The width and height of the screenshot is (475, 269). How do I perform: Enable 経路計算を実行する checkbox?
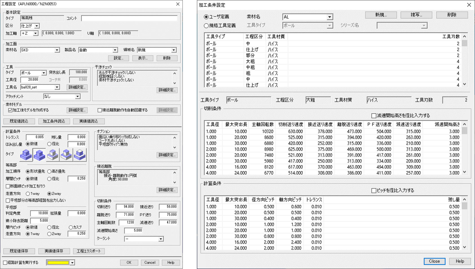pyautogui.click(x=5, y=263)
